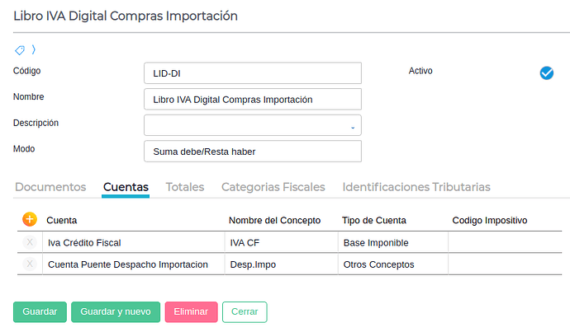
Task: Remove the Iva Crédito Fiscal row
Action: (30, 242)
